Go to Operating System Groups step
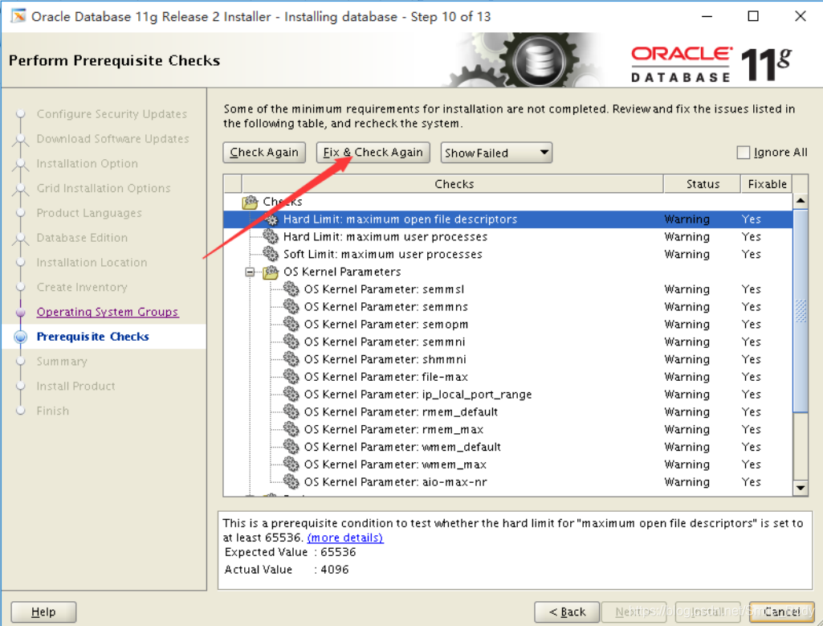The width and height of the screenshot is (823, 626). pos(108,312)
